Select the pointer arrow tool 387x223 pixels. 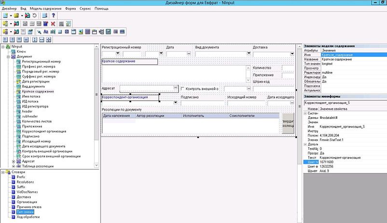point(39,31)
